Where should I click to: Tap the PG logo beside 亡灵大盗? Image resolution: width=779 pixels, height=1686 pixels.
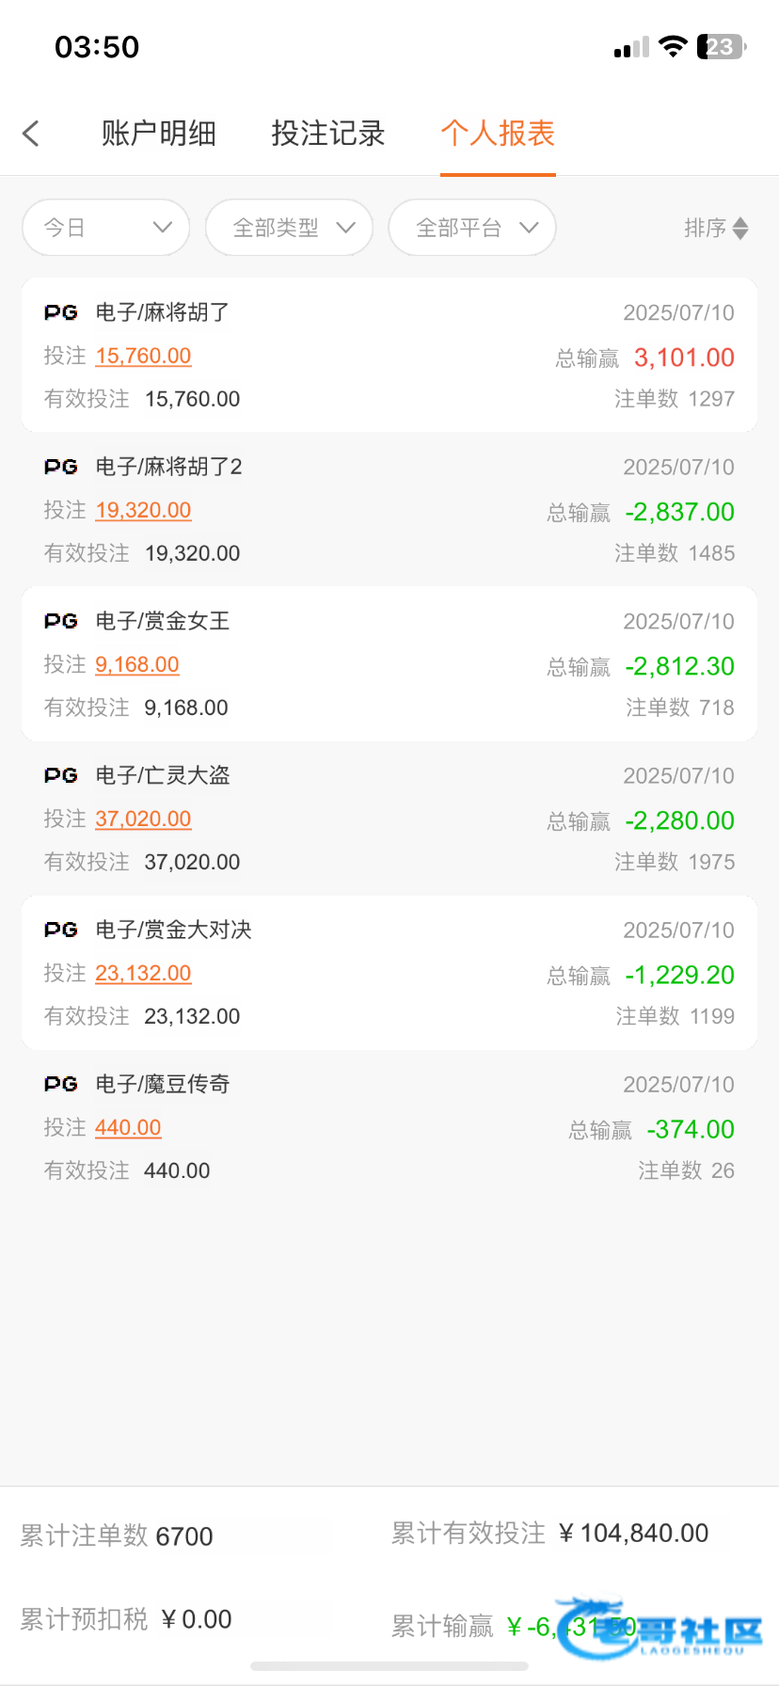(x=61, y=775)
